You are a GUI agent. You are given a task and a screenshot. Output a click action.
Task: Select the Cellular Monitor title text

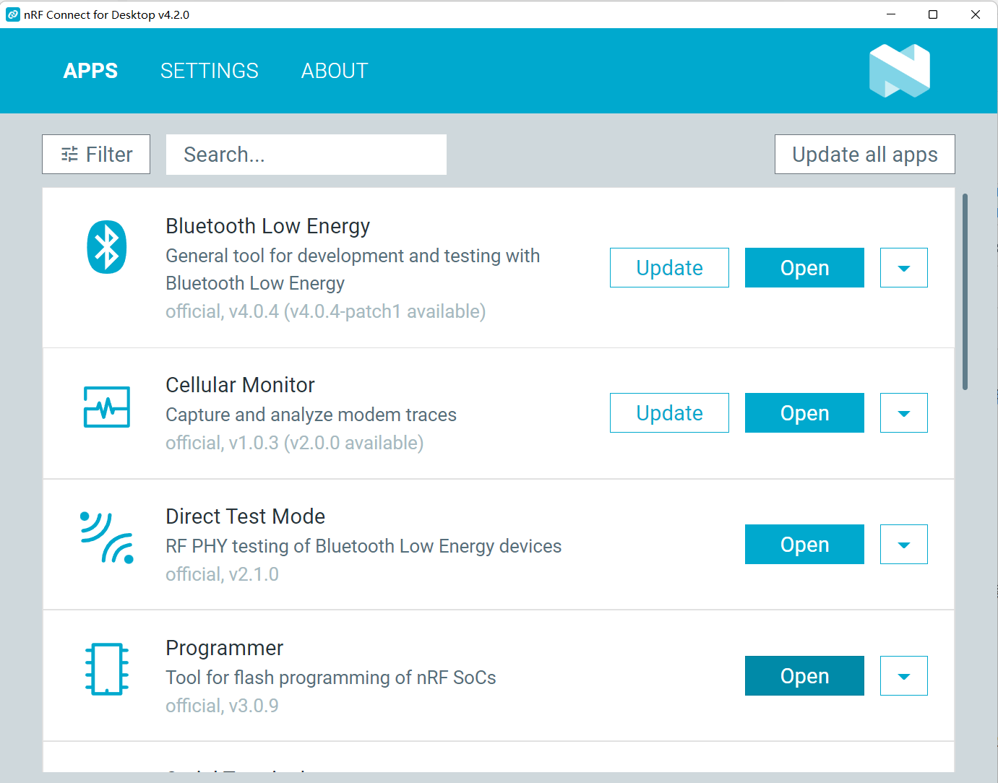coord(240,385)
